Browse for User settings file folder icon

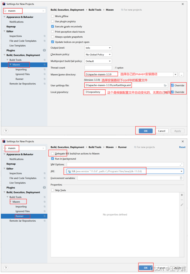165,85
